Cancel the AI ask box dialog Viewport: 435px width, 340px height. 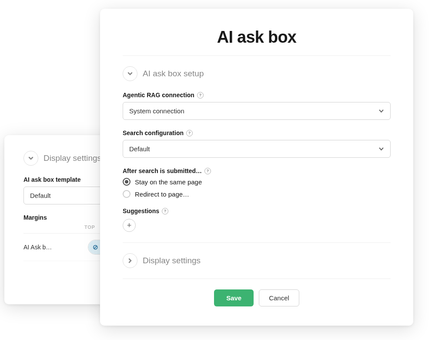point(279,298)
